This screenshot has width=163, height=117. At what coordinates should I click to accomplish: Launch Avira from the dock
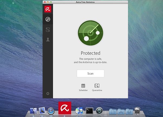[x=65, y=108]
